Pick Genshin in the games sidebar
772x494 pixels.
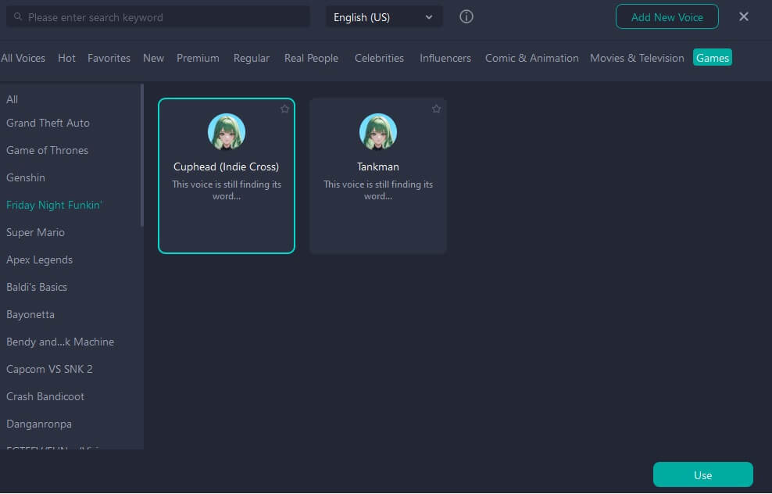(x=26, y=177)
